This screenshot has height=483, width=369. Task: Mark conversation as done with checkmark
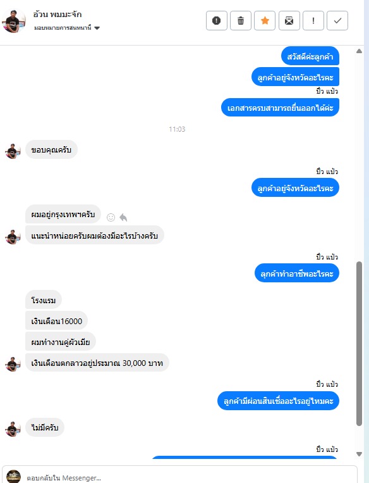coord(337,21)
